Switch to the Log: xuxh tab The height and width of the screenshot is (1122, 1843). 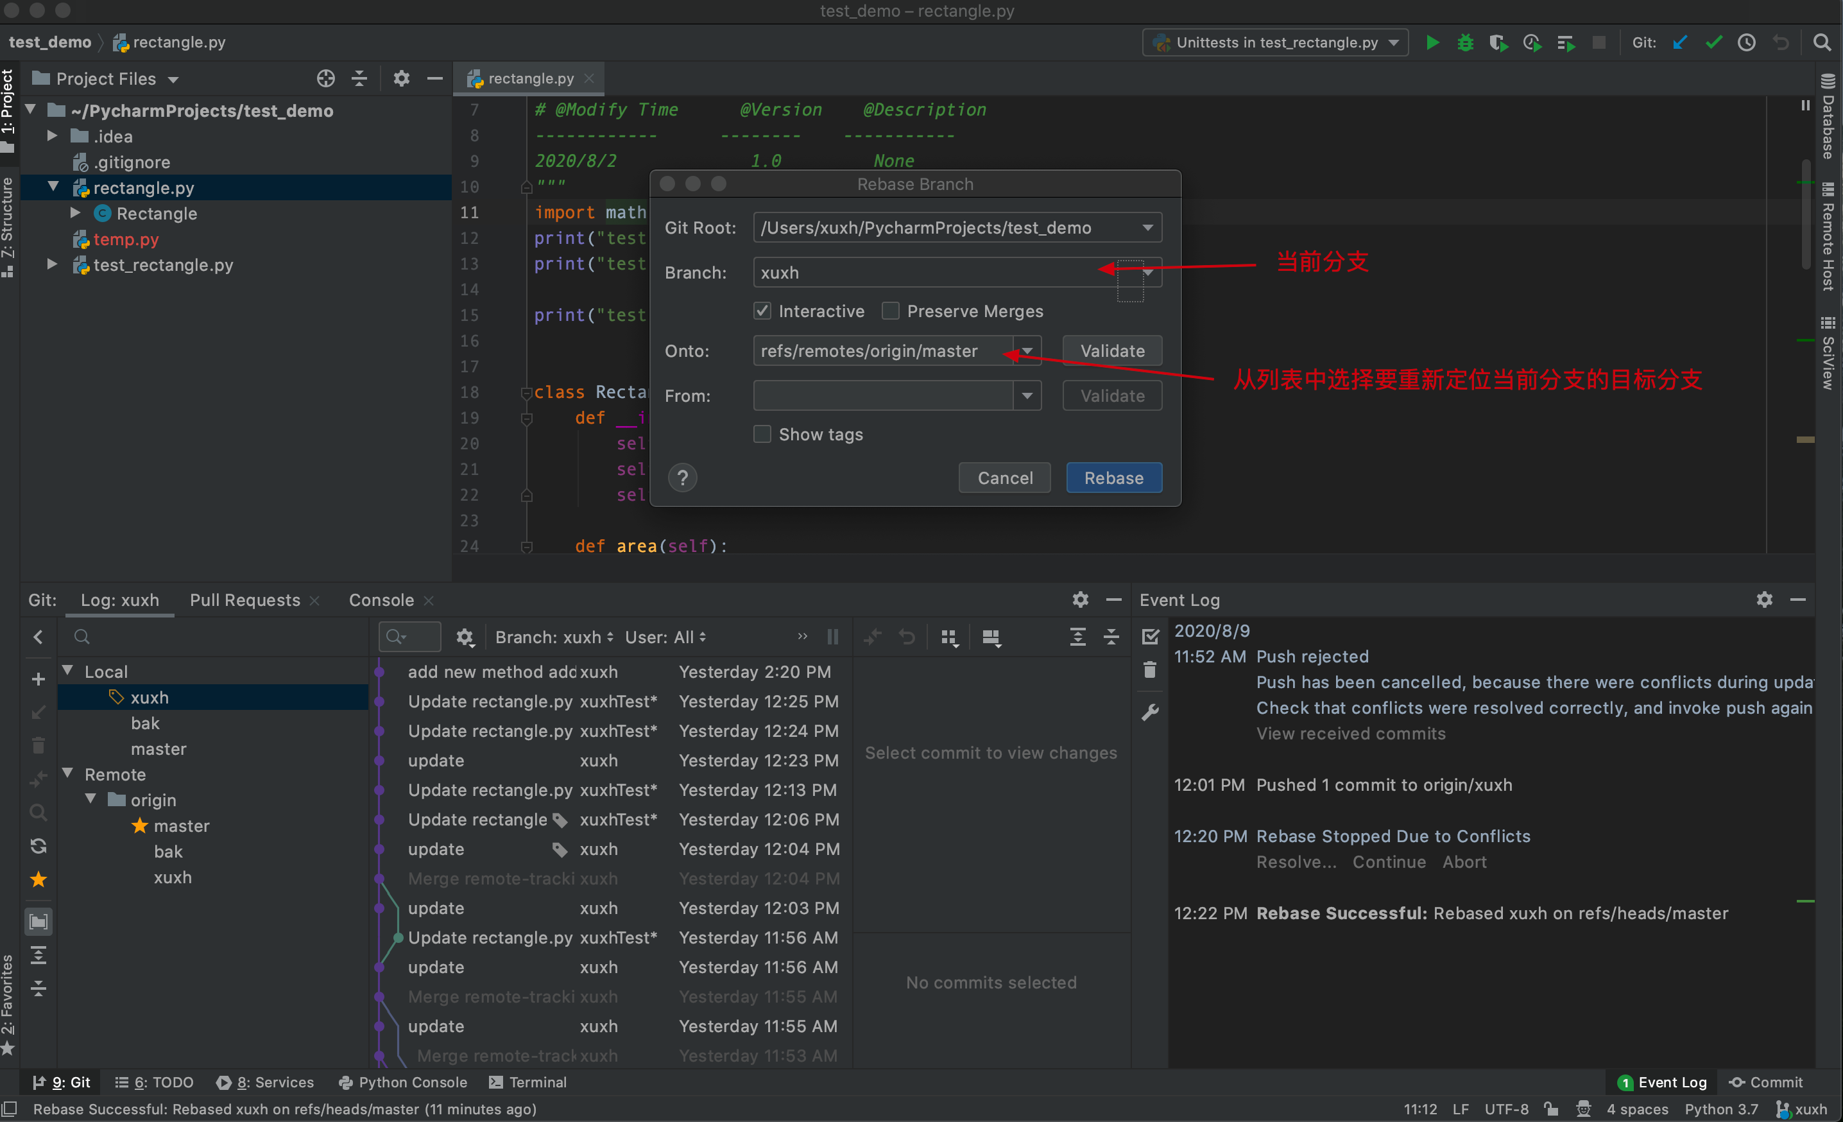[x=119, y=600]
